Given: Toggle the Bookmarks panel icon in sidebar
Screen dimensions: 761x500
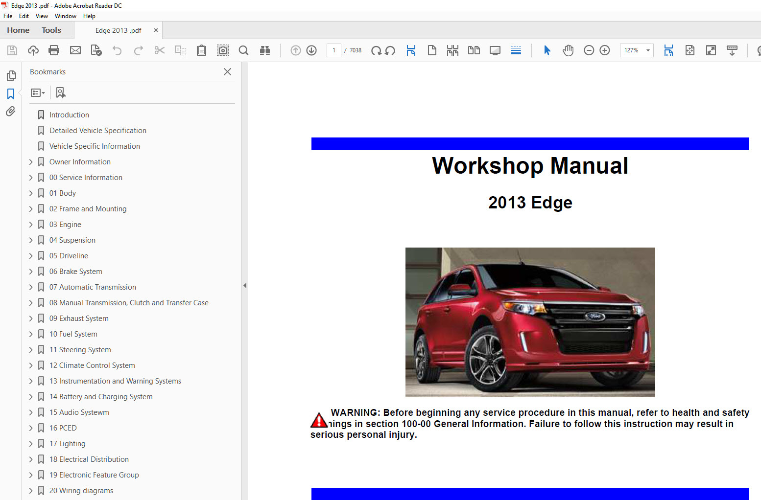Looking at the screenshot, I should pos(11,94).
